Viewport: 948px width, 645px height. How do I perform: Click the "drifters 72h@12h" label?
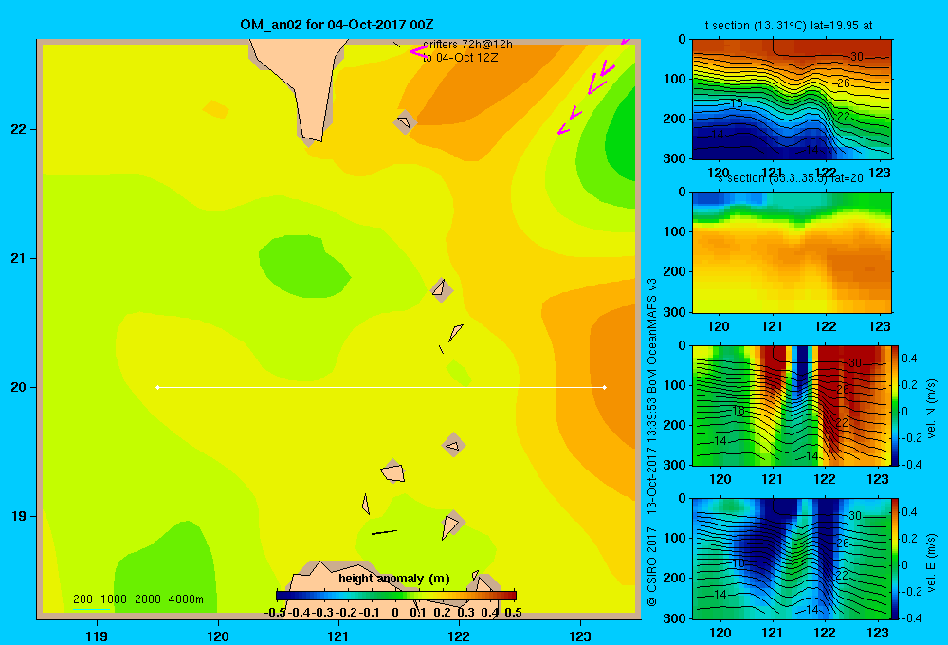point(467,45)
